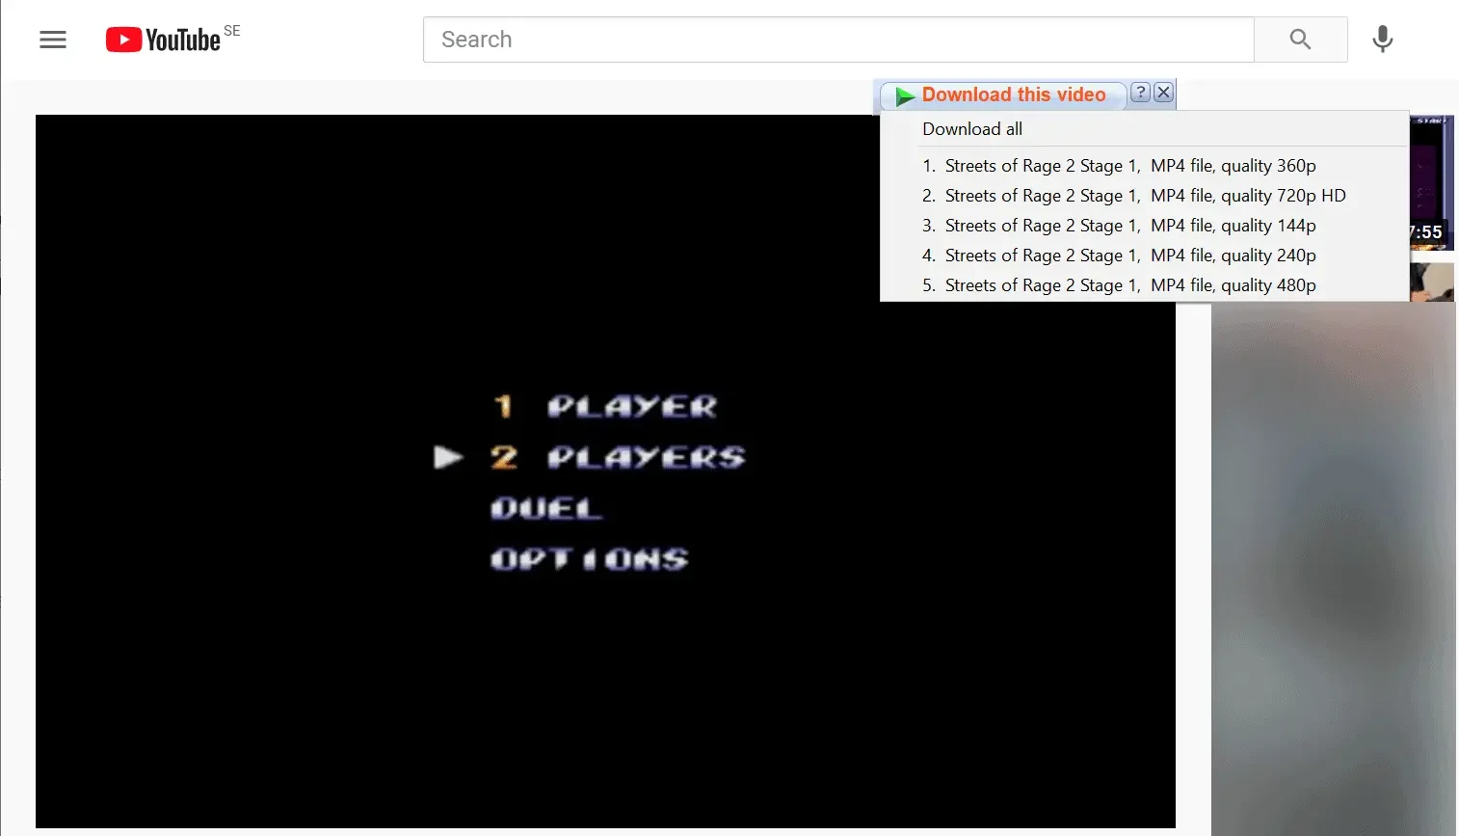
Task: Select "Download all" from the download menu
Action: (x=971, y=129)
